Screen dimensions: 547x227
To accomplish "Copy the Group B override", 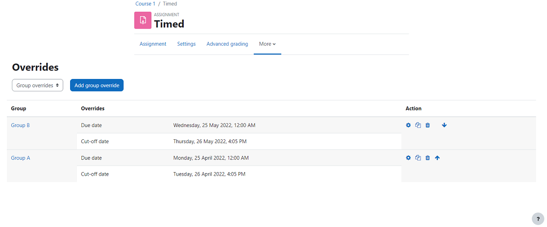I will pos(418,125).
